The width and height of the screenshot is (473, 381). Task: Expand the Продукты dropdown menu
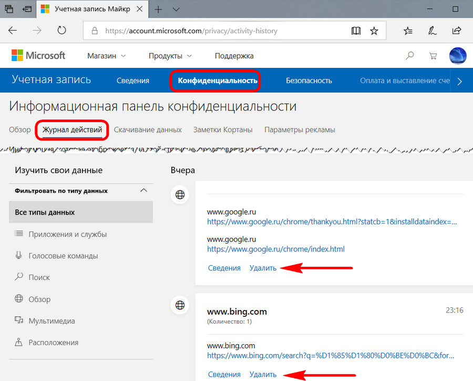pyautogui.click(x=170, y=56)
